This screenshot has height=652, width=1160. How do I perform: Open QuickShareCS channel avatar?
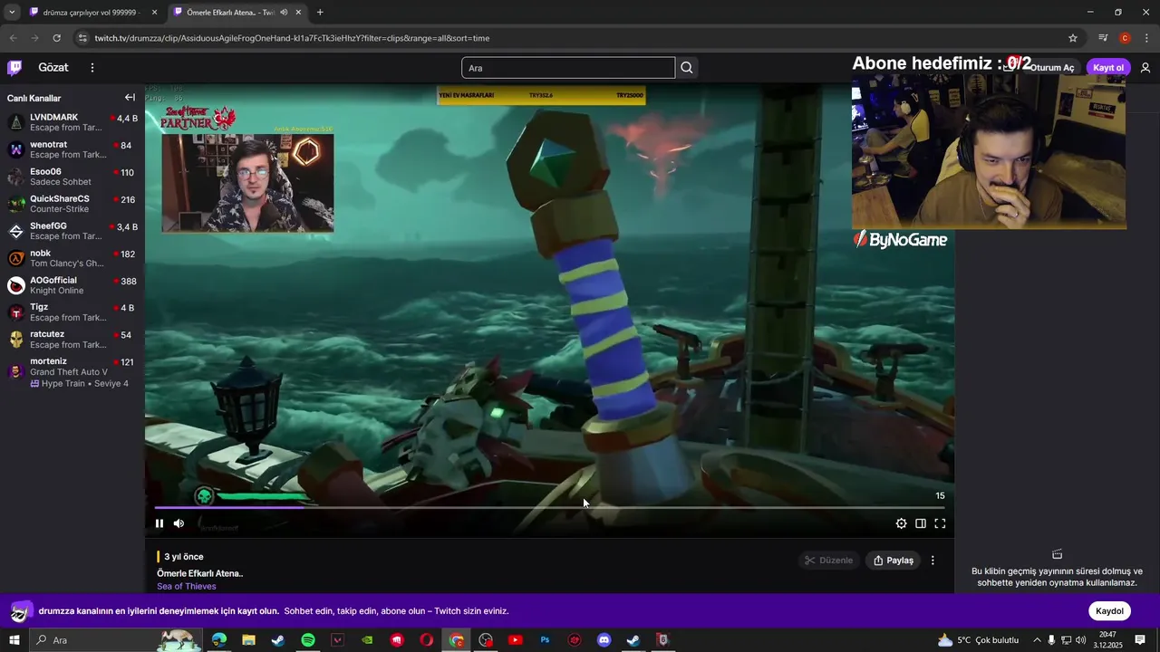click(16, 204)
